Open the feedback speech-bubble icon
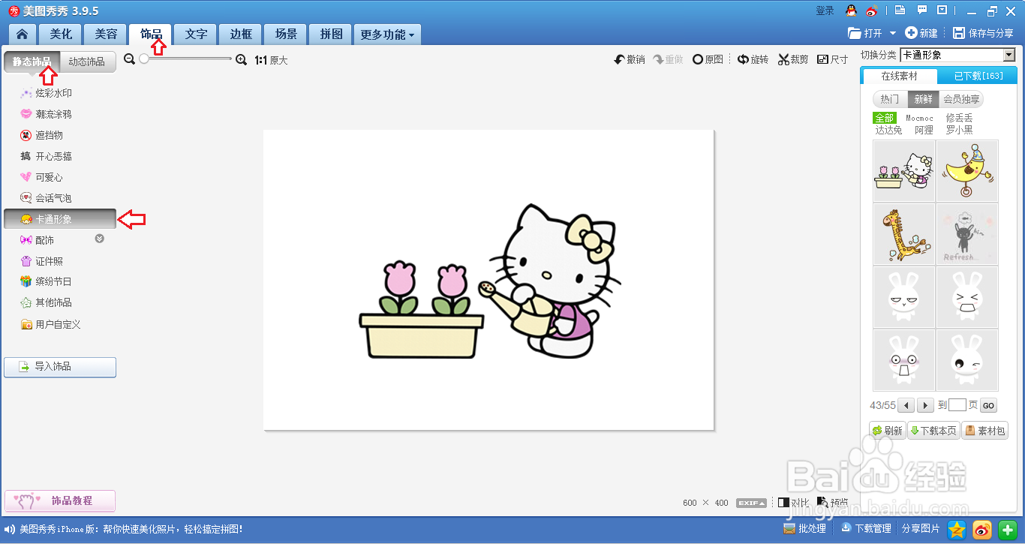This screenshot has width=1025, height=544. pyautogui.click(x=921, y=11)
